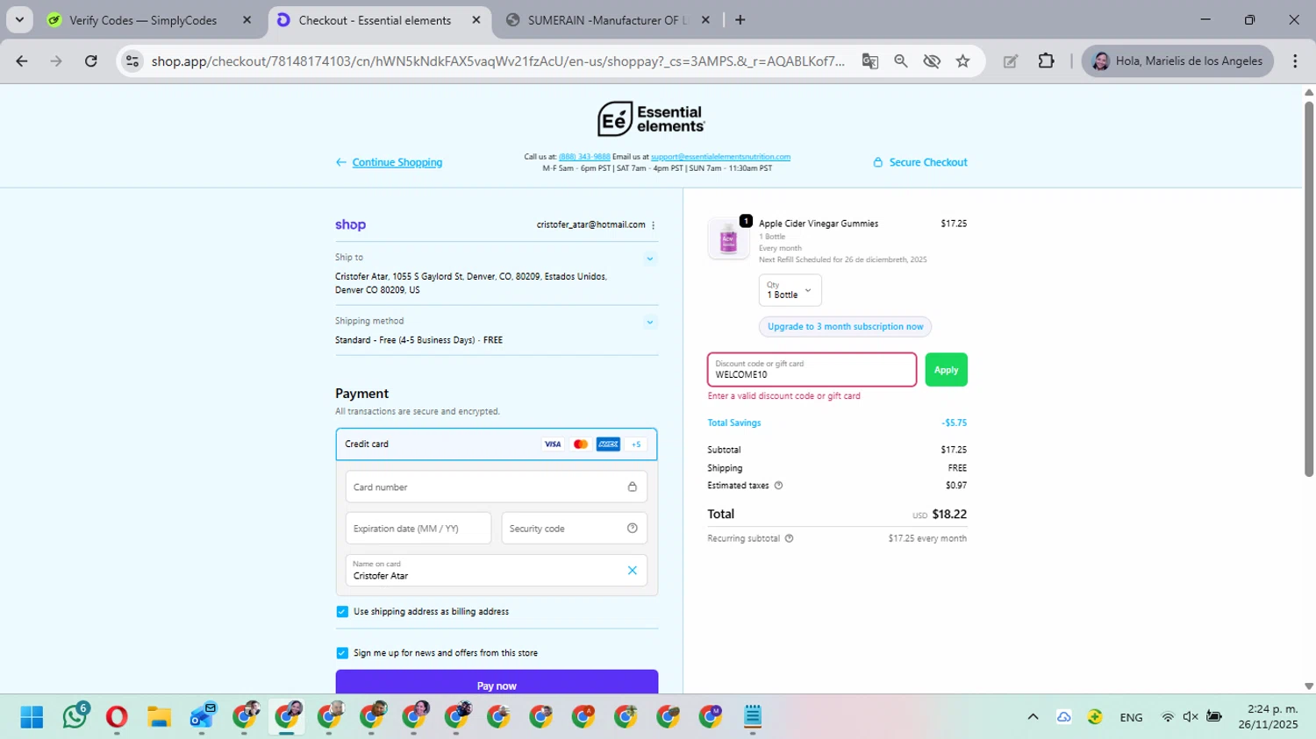The height and width of the screenshot is (739, 1316).
Task: Open File Explorer from the taskbar
Action: point(159,717)
